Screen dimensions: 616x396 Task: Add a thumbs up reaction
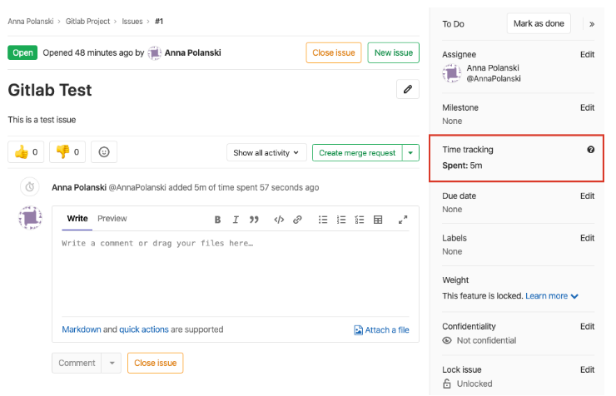[27, 152]
